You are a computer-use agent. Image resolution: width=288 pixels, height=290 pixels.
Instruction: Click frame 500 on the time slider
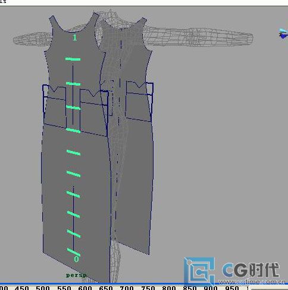coord(43,288)
